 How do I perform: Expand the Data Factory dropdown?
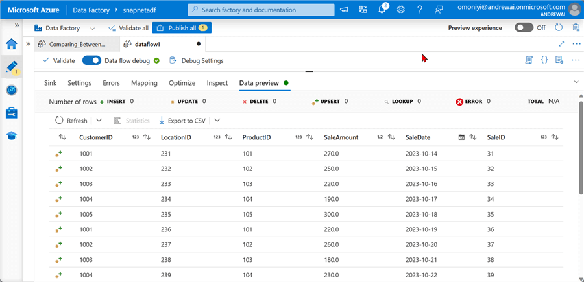91,28
